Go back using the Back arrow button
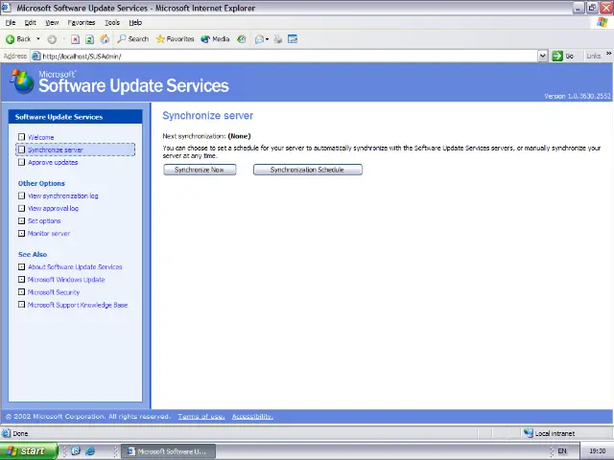Screen dimensions: 614x460 click(x=18, y=39)
